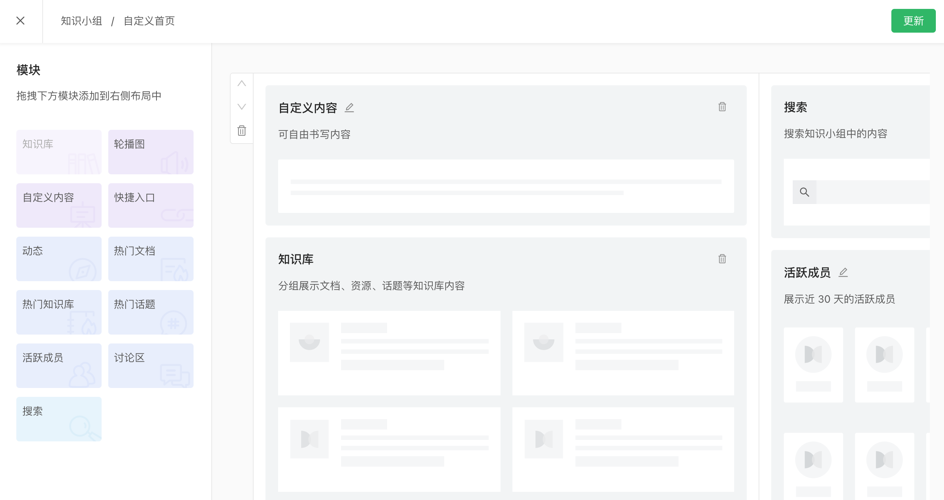Click the edit pencil beside 自定义内容 title
Screen dimensions: 944x500
coord(349,108)
